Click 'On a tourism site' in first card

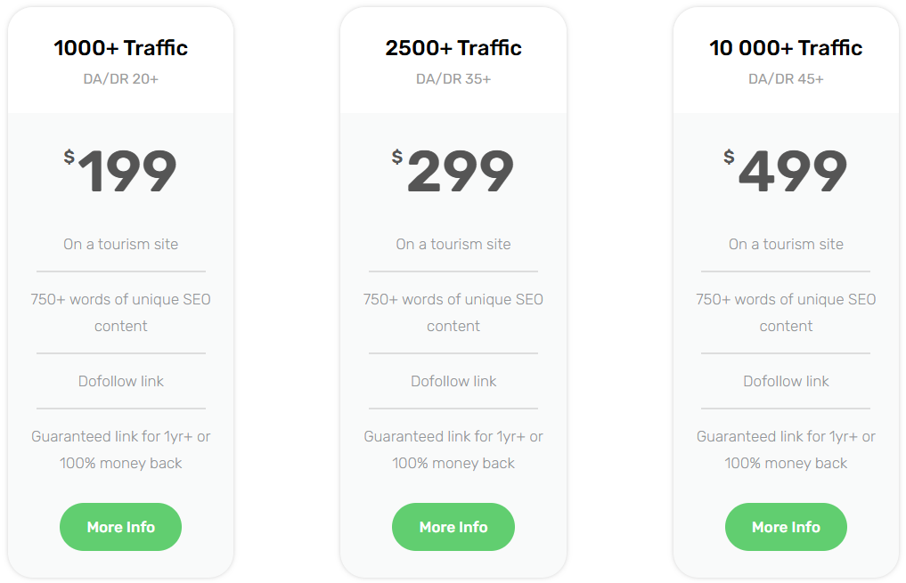point(121,244)
